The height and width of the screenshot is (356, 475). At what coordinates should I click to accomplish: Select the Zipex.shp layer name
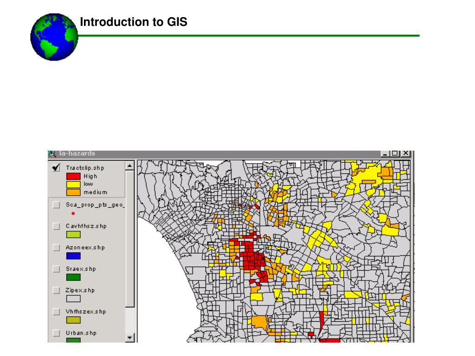click(80, 290)
